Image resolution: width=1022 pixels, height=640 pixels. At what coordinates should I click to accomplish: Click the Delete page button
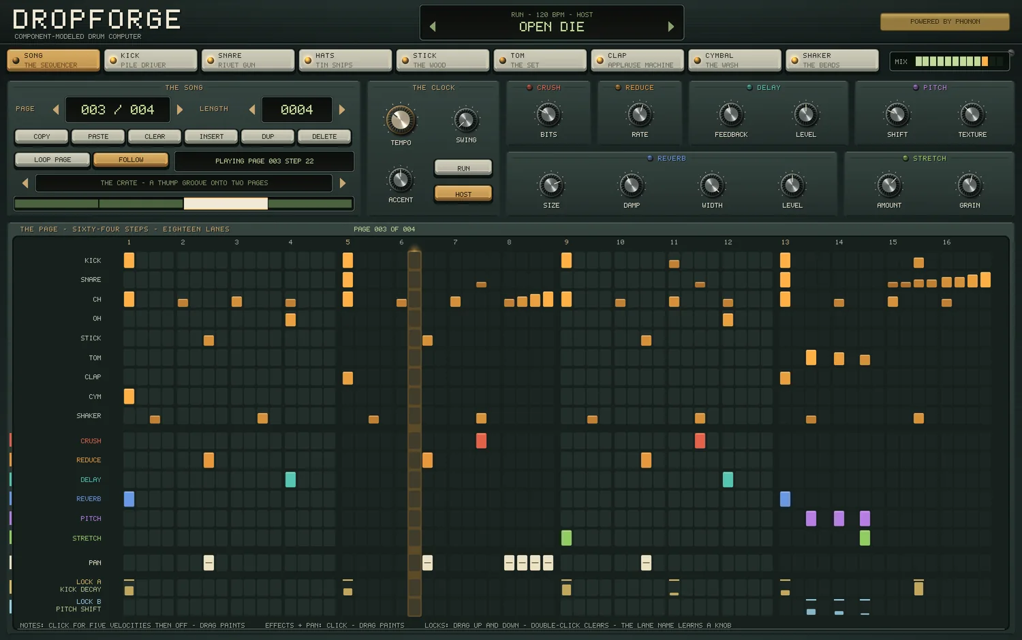(x=324, y=136)
